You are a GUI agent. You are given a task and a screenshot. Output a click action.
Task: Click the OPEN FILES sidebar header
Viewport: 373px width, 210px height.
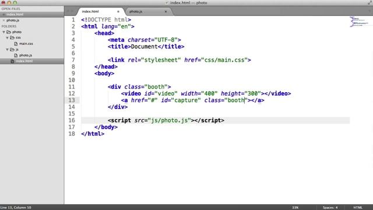pos(10,9)
